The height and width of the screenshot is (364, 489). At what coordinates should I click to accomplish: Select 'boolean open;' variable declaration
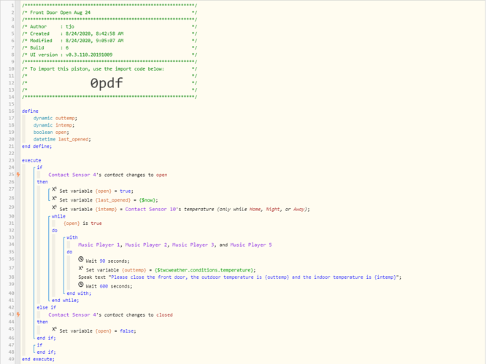coord(51,132)
